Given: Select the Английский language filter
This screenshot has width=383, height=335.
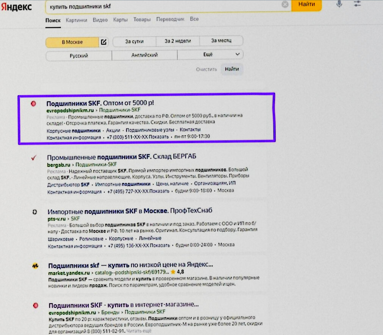Looking at the screenshot, I should pyautogui.click(x=145, y=55).
